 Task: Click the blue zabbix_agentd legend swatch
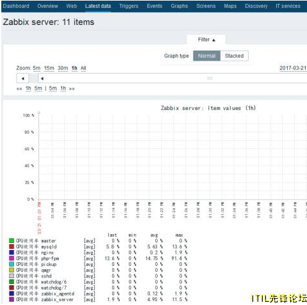(x=12, y=293)
